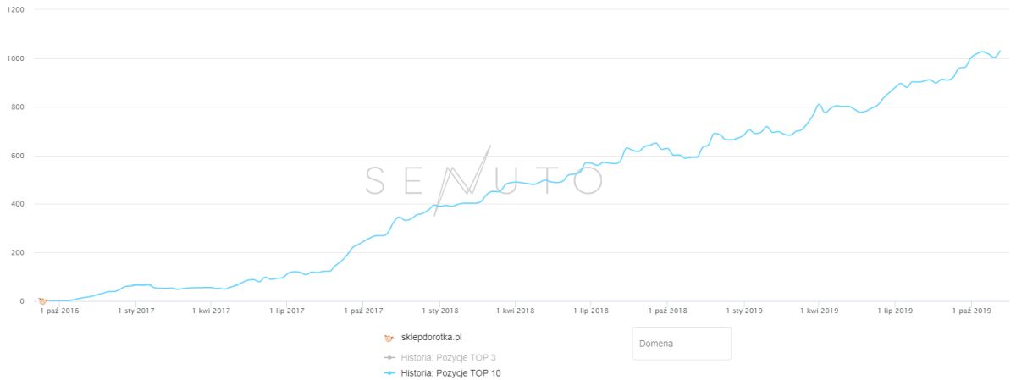Screen dimensions: 1016x380
Task: Click the blue TOP 10 legend marker
Action: (389, 372)
